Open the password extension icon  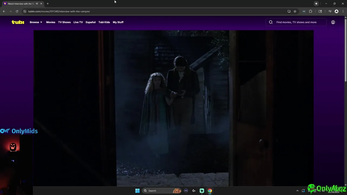tap(304, 11)
